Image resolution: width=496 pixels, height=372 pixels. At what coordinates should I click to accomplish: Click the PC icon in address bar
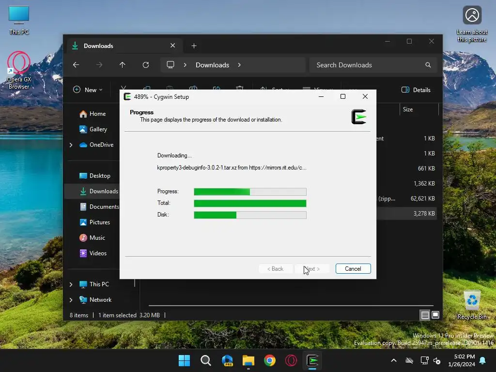click(x=170, y=65)
